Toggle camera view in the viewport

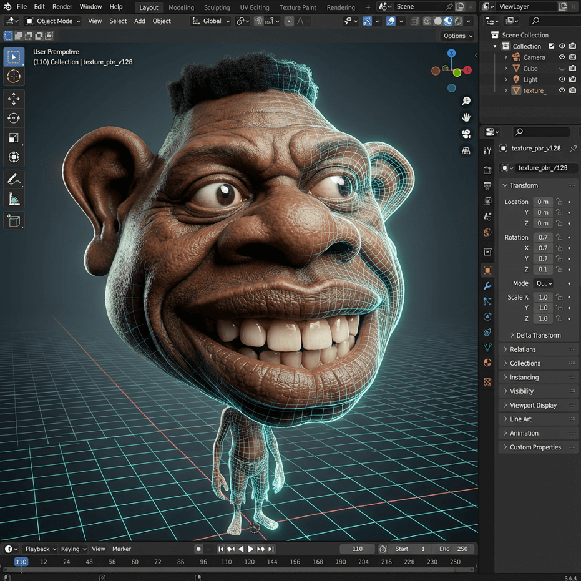point(466,134)
